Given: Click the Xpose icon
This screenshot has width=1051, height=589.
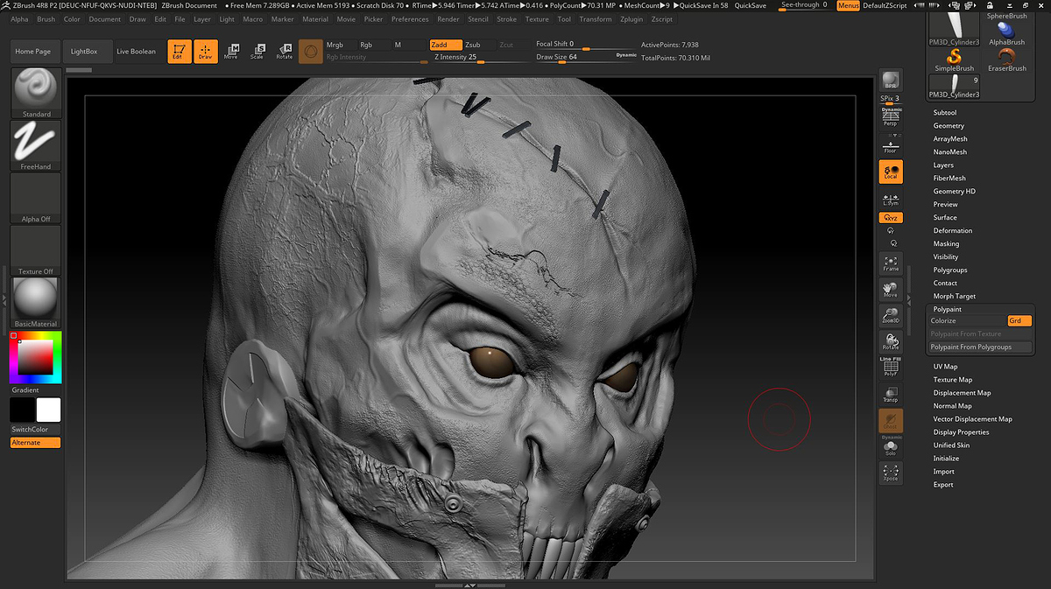Looking at the screenshot, I should (x=891, y=473).
